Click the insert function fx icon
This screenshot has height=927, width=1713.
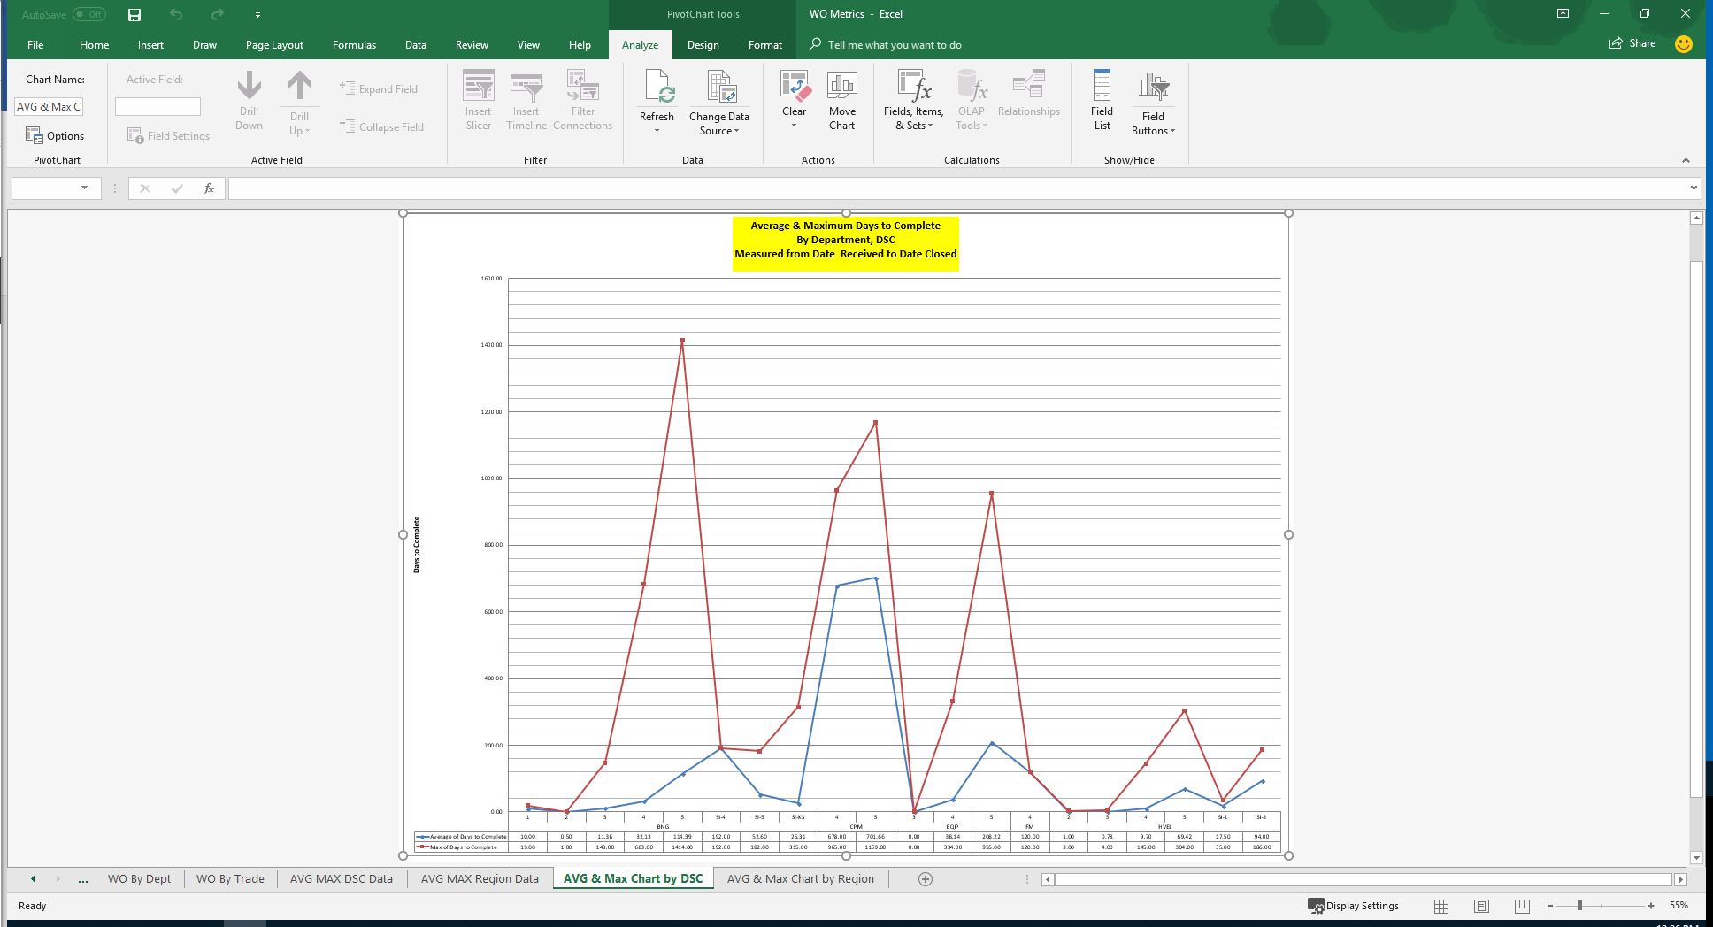[x=209, y=188]
